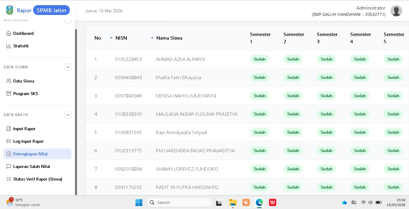Viewport: 409px width, 209px height.
Task: Click the Semester 4 column header
Action: coord(361,38)
